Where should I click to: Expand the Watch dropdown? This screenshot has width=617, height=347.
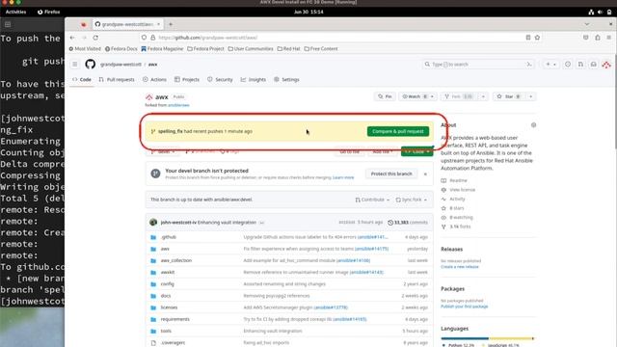[x=417, y=96]
